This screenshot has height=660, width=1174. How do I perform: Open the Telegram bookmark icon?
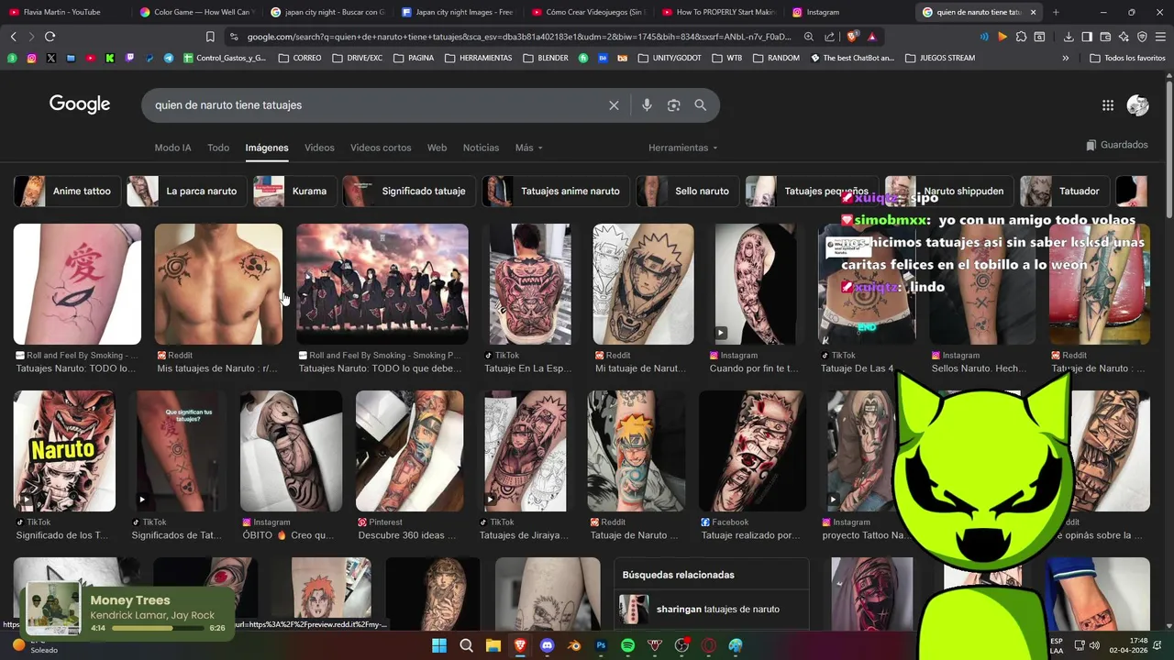169,58
